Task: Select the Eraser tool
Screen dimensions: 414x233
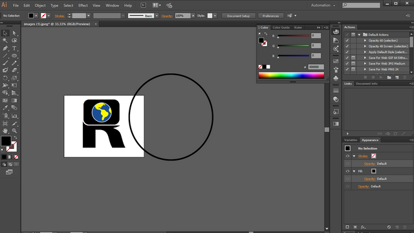Action: (x=14, y=71)
